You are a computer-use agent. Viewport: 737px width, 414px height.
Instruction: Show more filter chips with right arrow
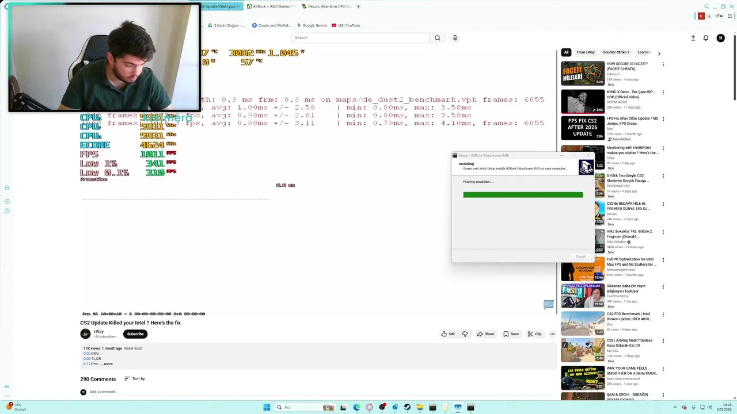(659, 53)
